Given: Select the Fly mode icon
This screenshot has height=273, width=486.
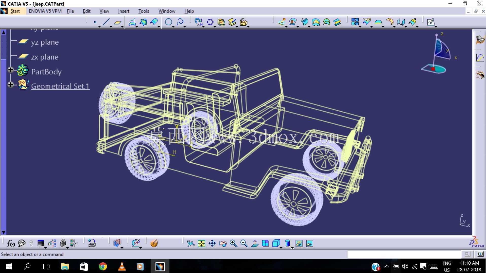Looking at the screenshot, I should coord(190,244).
